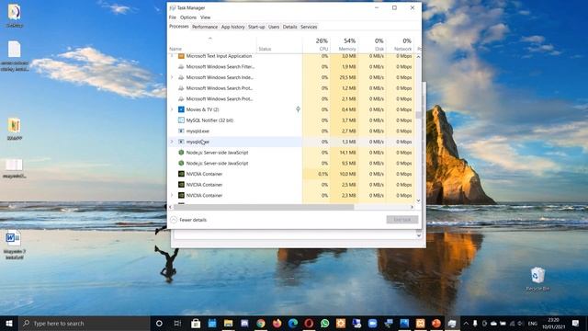The width and height of the screenshot is (588, 331).
Task: Click the process list scroll down arrow
Action: [419, 200]
